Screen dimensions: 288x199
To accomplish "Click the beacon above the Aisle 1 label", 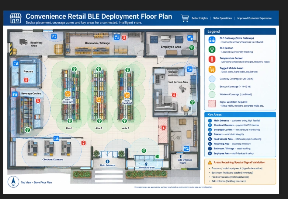I will [x=70, y=121].
